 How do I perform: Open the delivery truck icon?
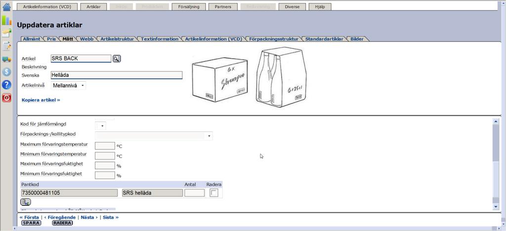[x=6, y=59]
